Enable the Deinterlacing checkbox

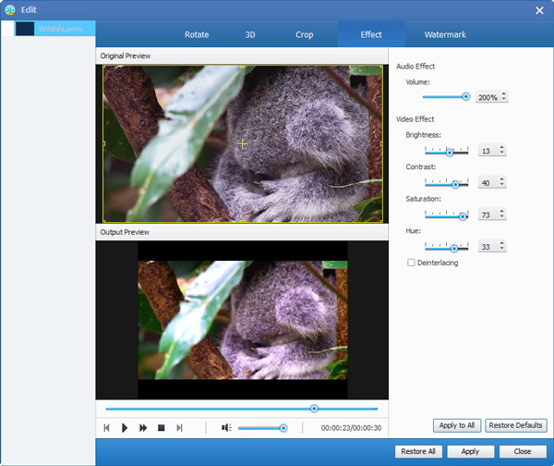pyautogui.click(x=411, y=263)
